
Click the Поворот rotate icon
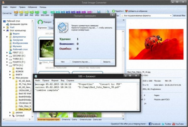[40, 22]
